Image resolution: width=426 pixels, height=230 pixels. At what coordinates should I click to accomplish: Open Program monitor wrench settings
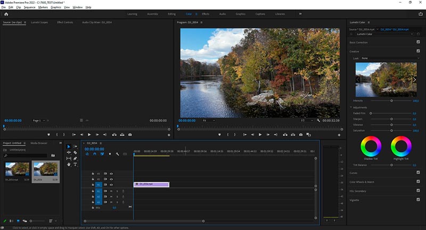[x=318, y=121]
